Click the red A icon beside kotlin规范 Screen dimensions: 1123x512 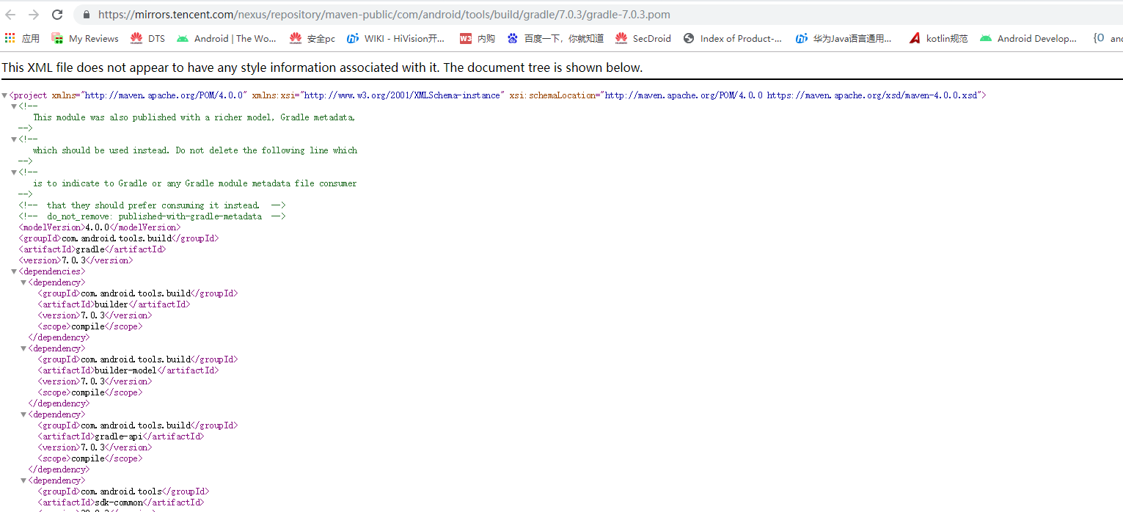915,37
